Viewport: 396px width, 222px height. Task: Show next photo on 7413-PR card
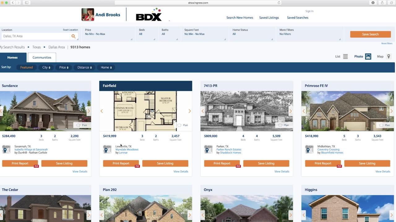[x=291, y=111]
